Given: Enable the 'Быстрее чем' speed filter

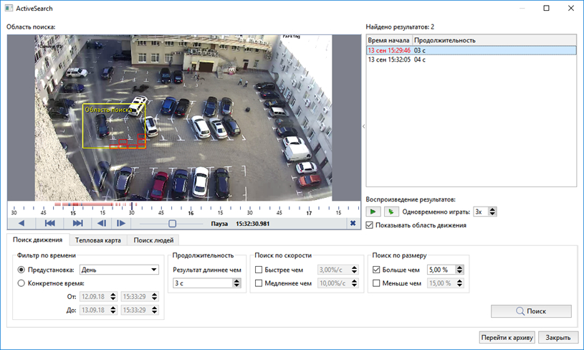Looking at the screenshot, I should click(259, 270).
